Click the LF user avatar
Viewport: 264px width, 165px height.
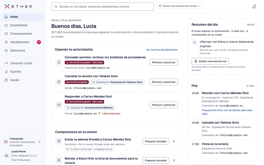(7, 156)
